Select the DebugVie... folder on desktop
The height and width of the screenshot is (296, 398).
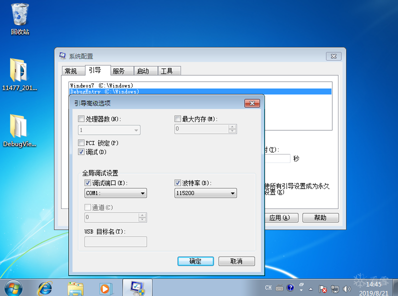19,130
